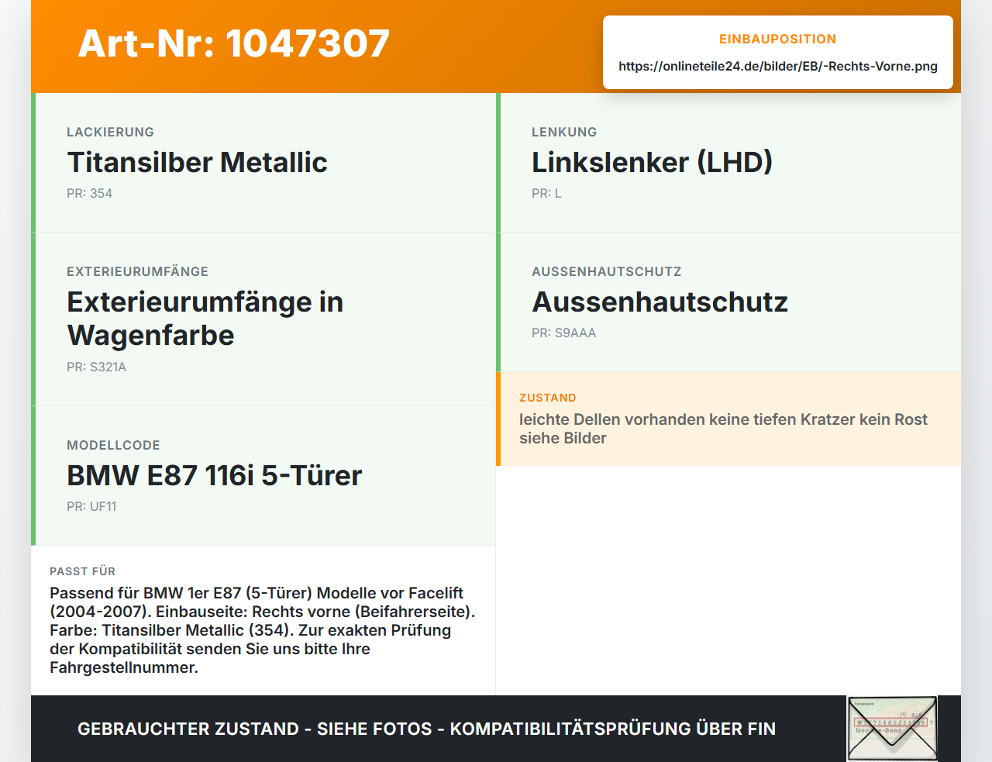This screenshot has width=992, height=762.
Task: Click the Art-Nr: 1047307 heading
Action: [x=233, y=43]
